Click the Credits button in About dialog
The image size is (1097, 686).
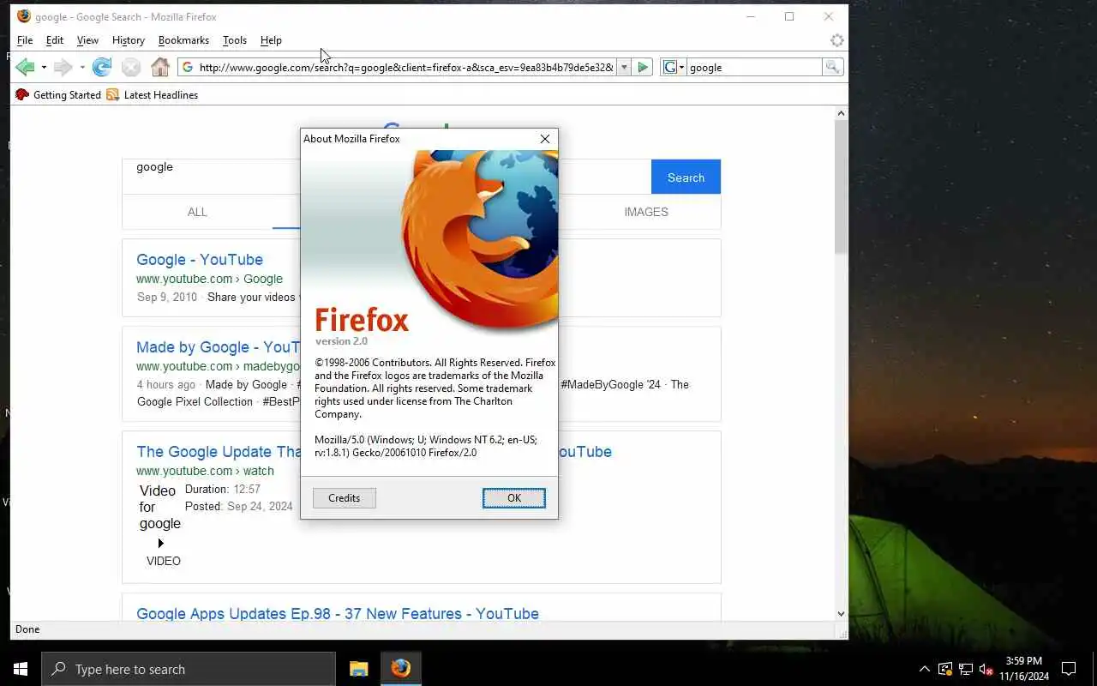(x=345, y=498)
